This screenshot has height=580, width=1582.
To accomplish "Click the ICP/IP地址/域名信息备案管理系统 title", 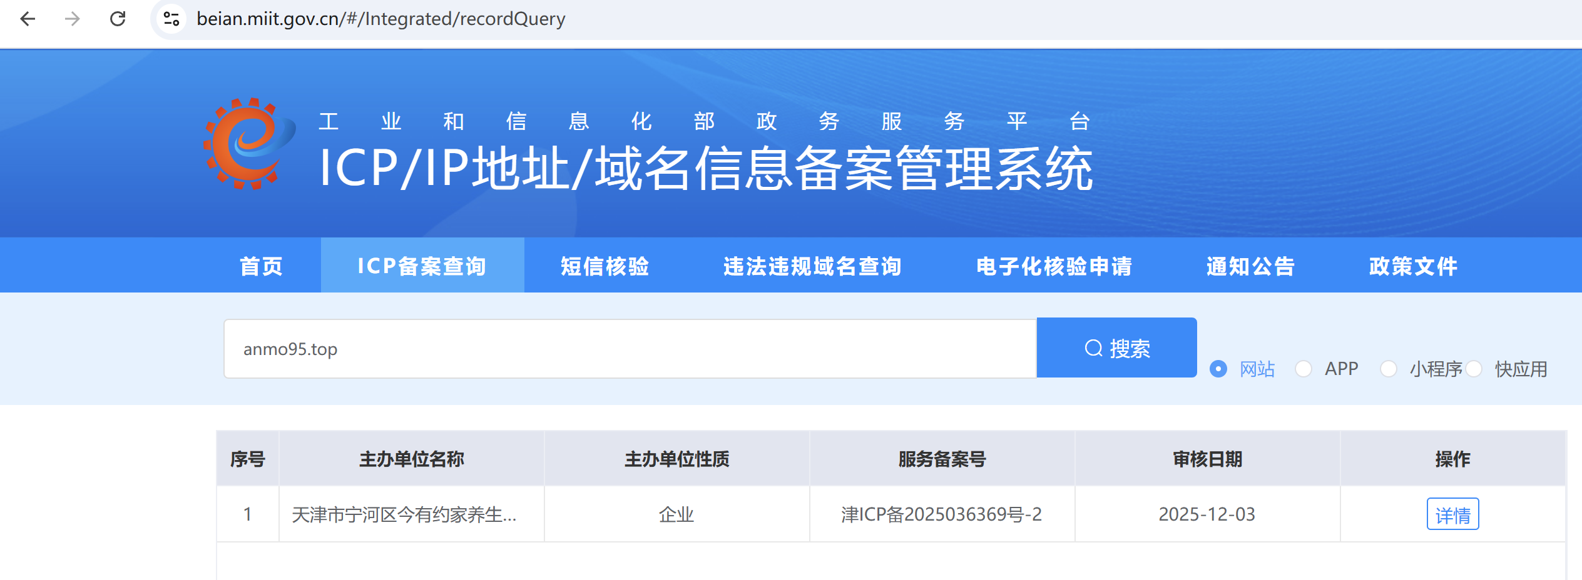I will coord(706,169).
